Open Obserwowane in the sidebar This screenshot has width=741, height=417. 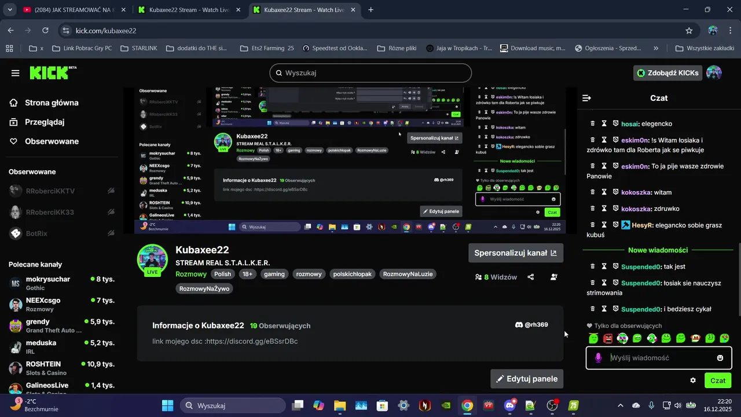point(45,141)
